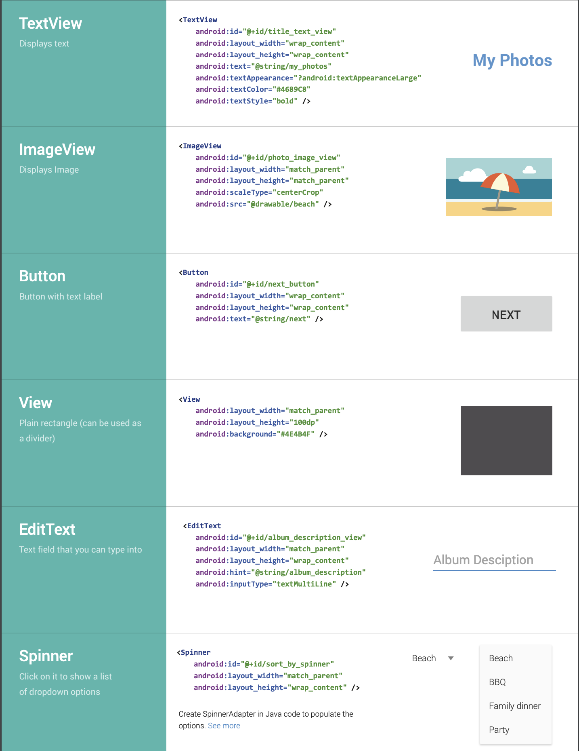Pick the Party option in the list

tap(499, 730)
